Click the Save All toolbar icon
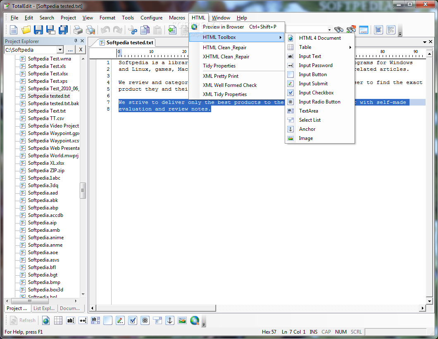Image resolution: width=438 pixels, height=339 pixels. click(63, 30)
